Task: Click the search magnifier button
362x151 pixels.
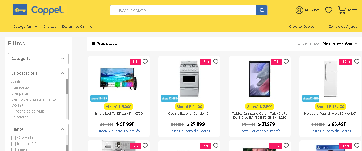Action: click(262, 10)
